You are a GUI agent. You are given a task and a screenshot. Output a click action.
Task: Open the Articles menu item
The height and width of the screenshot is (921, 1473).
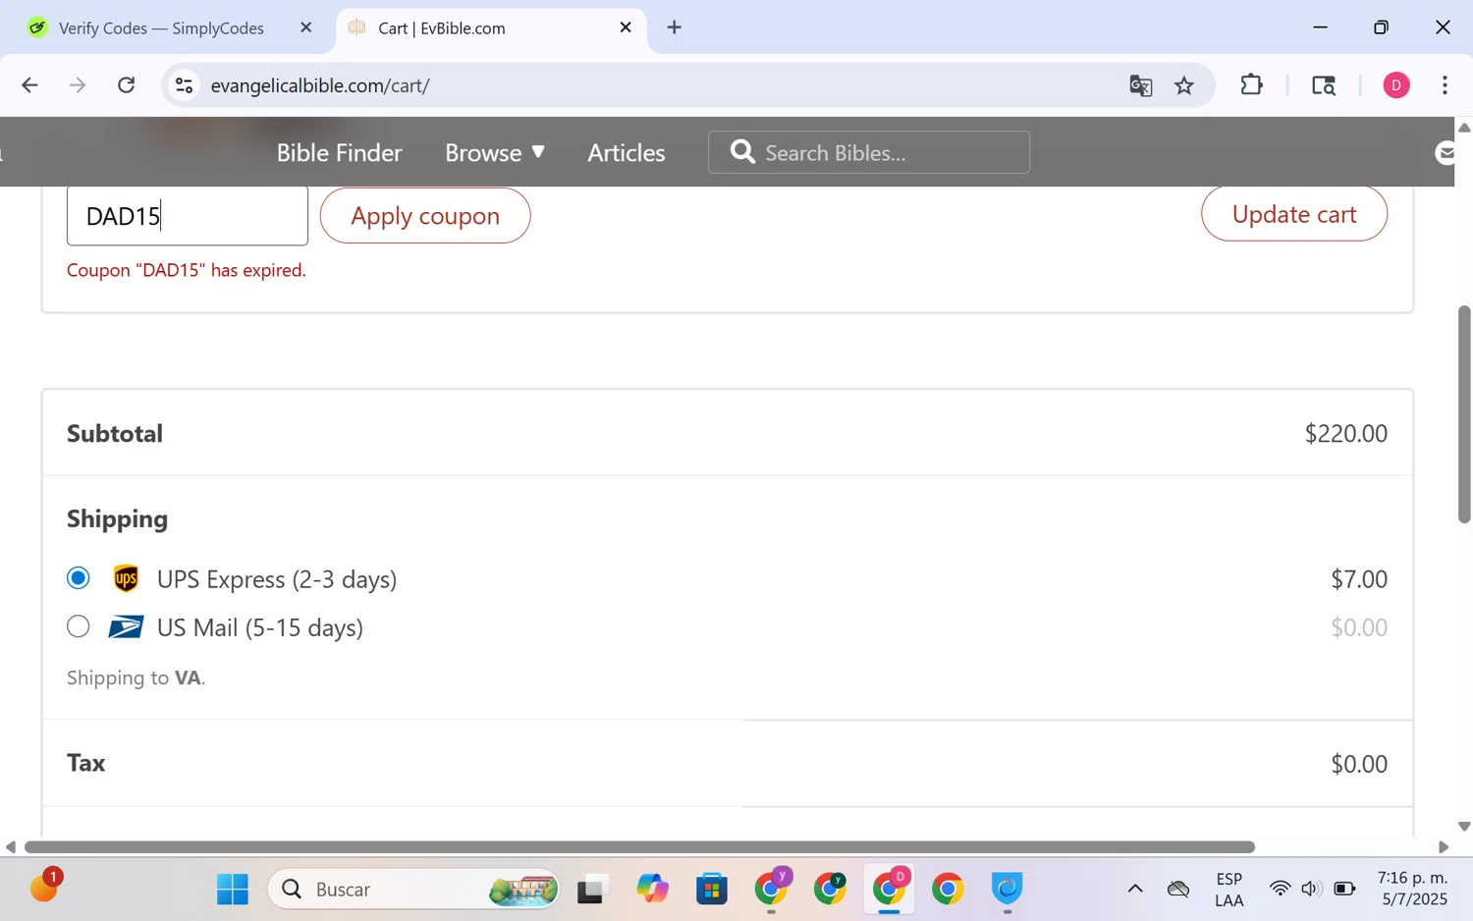(x=627, y=152)
